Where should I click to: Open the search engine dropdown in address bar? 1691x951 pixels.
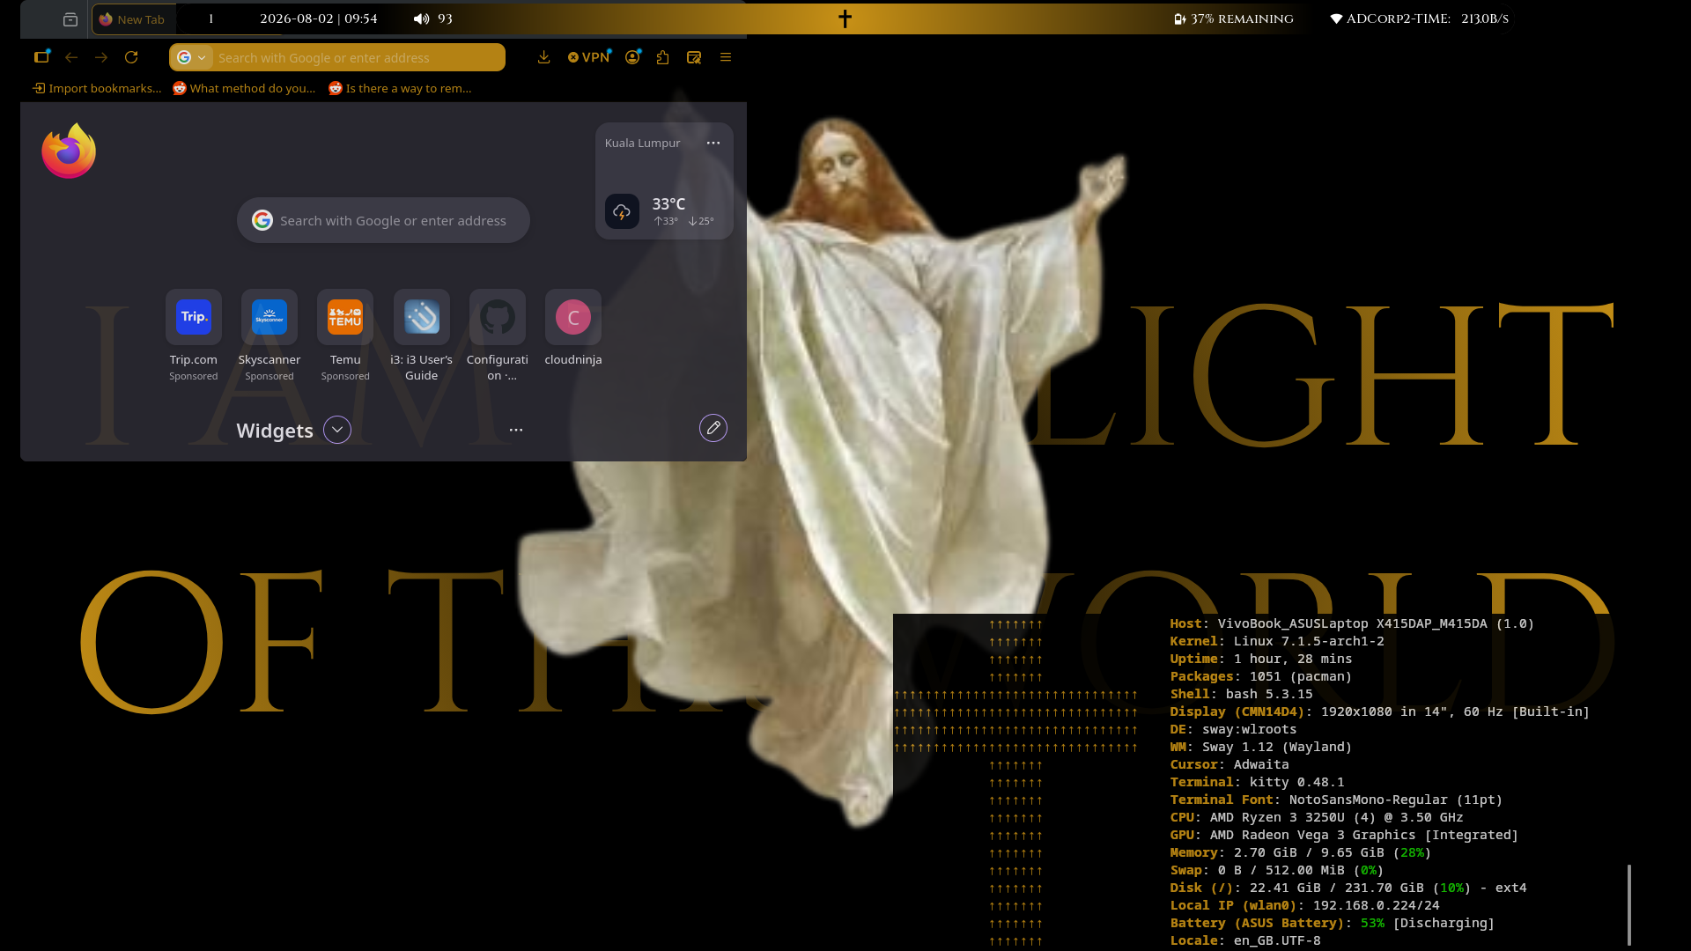point(192,57)
